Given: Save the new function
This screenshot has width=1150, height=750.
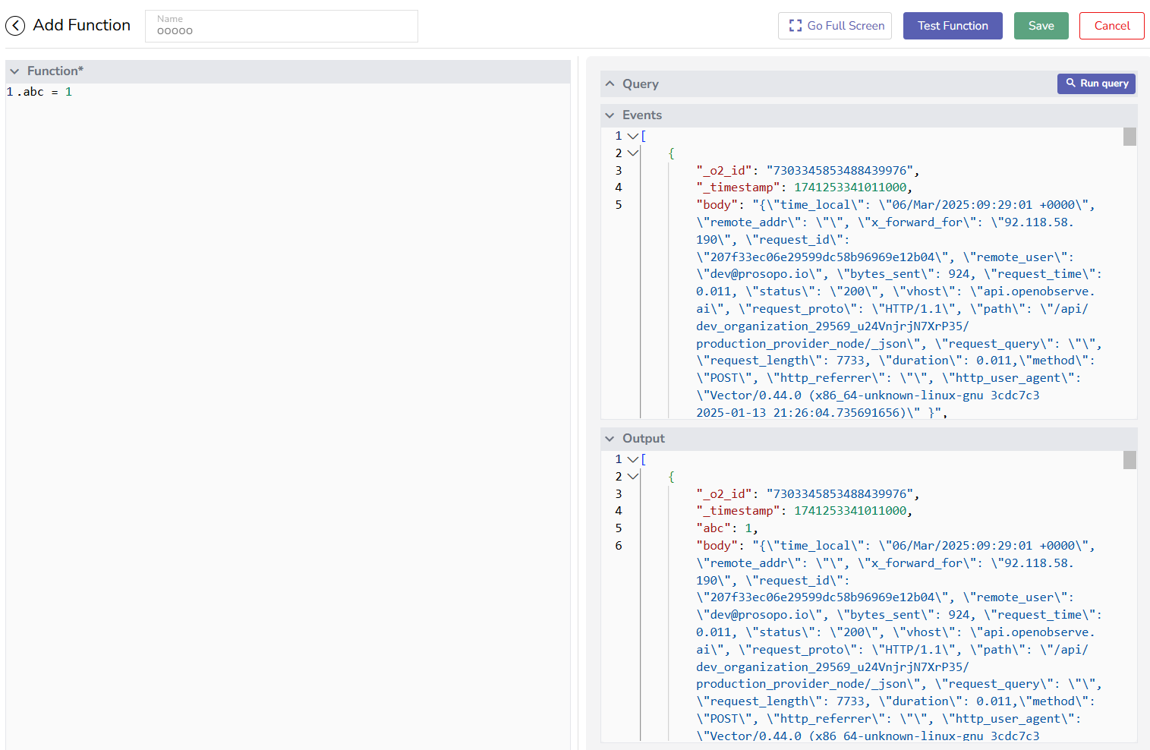Looking at the screenshot, I should coord(1041,25).
